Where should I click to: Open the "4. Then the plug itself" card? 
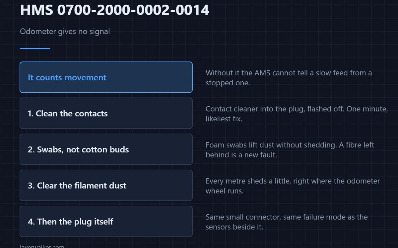(106, 222)
